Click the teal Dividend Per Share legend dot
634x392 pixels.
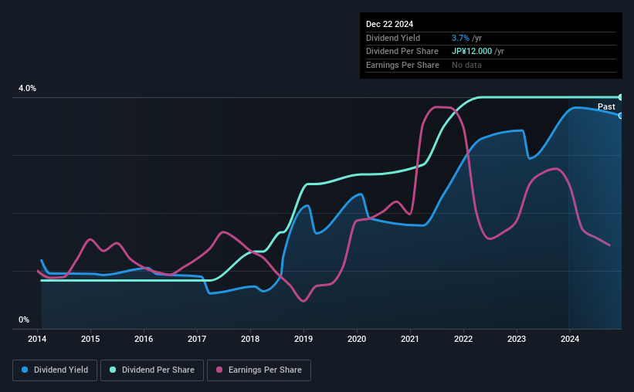tap(113, 370)
